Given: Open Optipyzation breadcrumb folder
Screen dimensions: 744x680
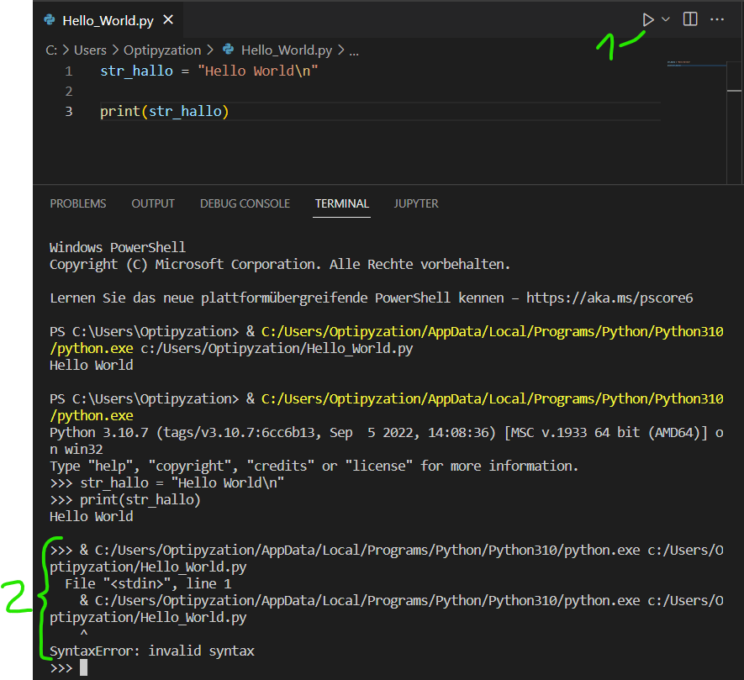Looking at the screenshot, I should coord(162,50).
